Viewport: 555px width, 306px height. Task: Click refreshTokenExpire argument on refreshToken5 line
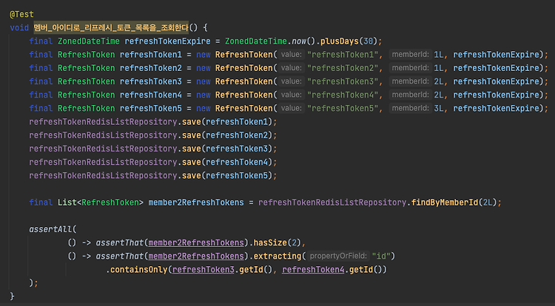497,109
